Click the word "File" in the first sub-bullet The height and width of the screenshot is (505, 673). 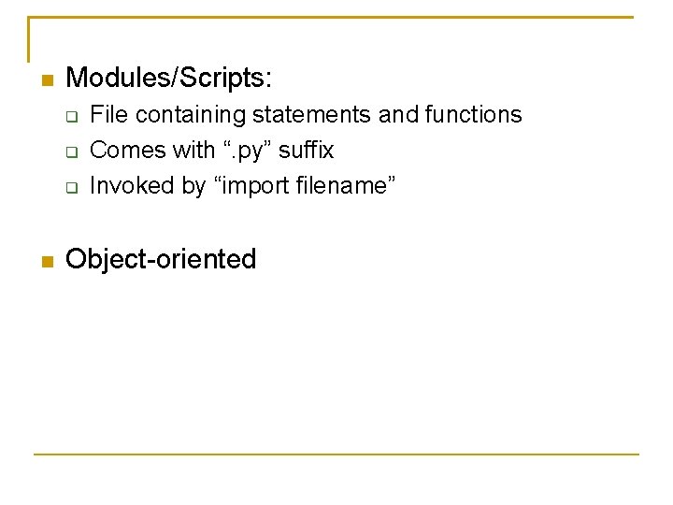coord(108,114)
